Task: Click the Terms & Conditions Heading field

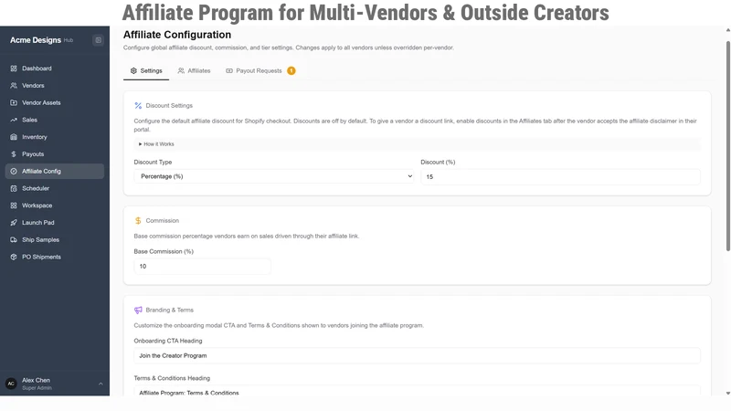Action: 417,392
